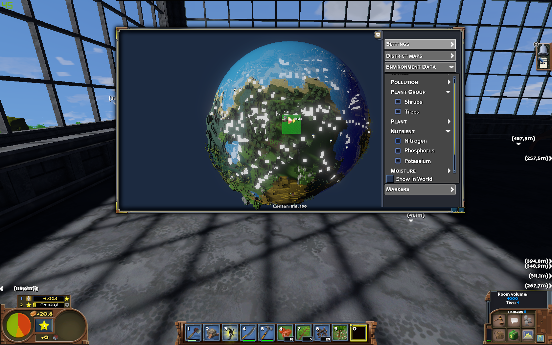The height and width of the screenshot is (345, 552).
Task: Open the blue question mark help book
Action: (x=540, y=338)
